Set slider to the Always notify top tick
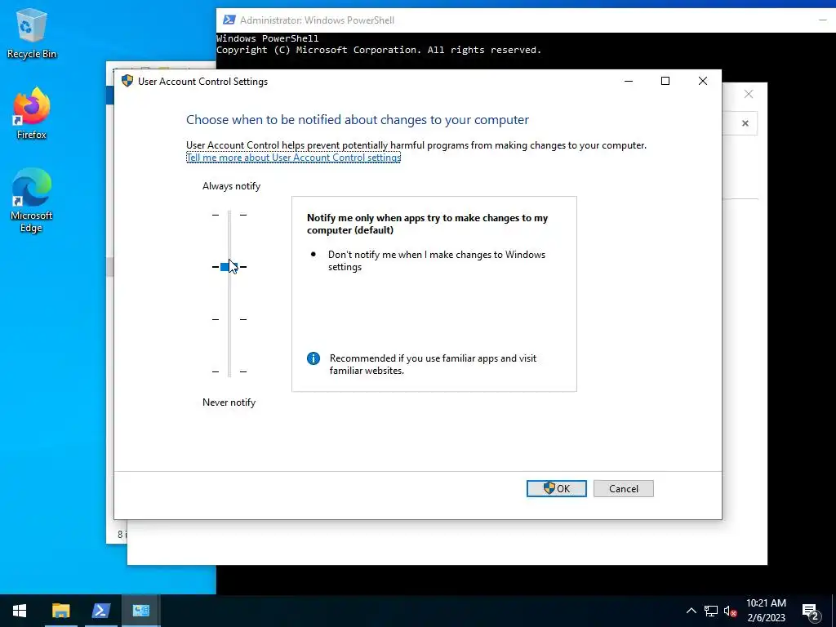This screenshot has height=627, width=836. 229,215
